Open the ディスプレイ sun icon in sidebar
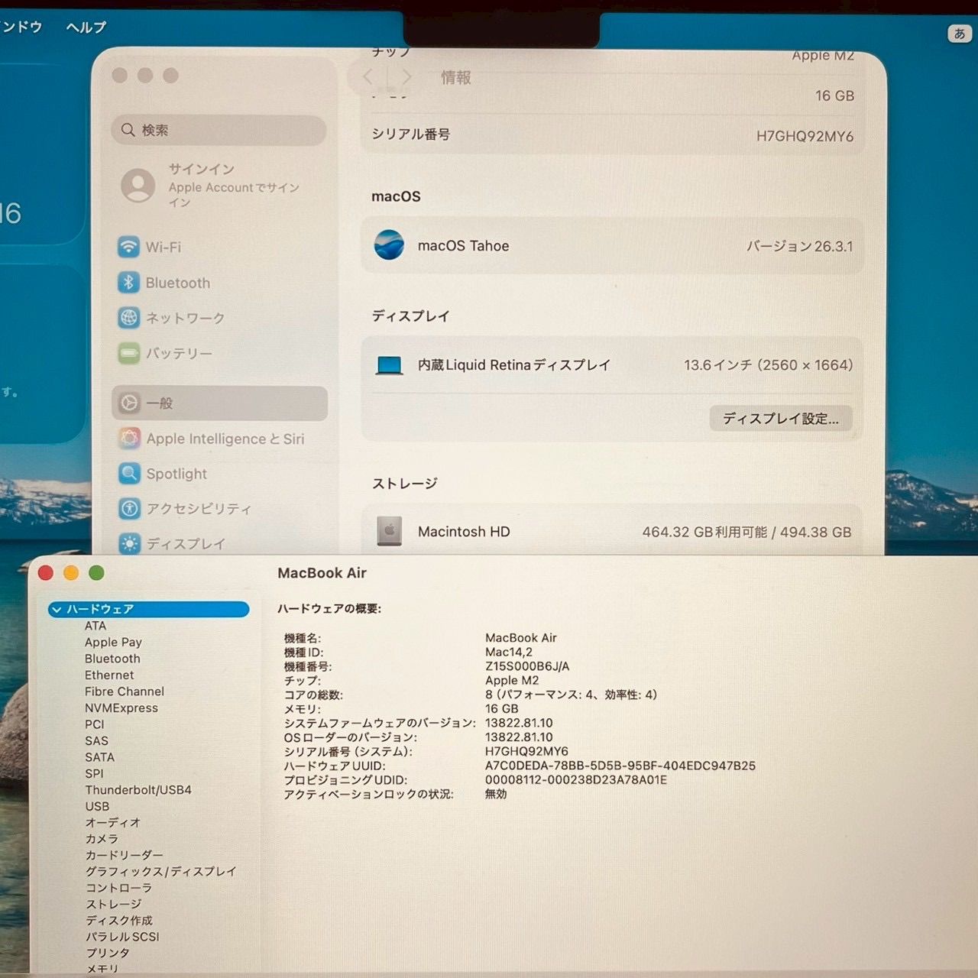The height and width of the screenshot is (978, 978). coord(129,543)
